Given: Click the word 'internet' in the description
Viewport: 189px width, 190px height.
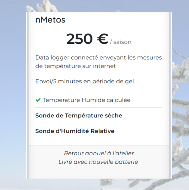Looking at the screenshot, I should pyautogui.click(x=104, y=66).
